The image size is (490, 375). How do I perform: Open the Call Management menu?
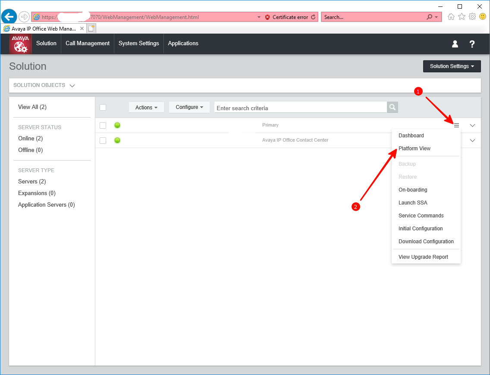click(x=88, y=43)
